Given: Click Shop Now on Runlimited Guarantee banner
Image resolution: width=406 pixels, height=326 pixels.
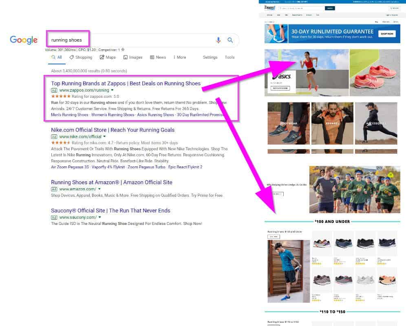Looking at the screenshot, I should point(387,34).
